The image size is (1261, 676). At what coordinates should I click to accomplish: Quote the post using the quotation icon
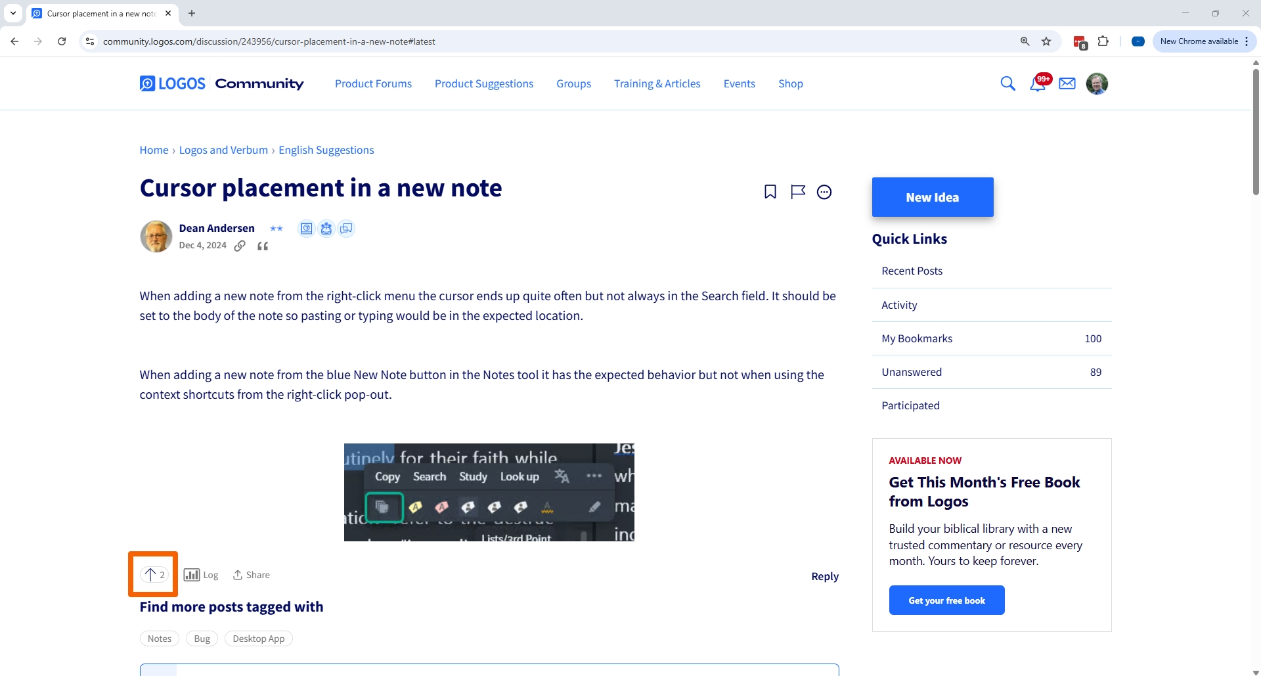point(263,246)
